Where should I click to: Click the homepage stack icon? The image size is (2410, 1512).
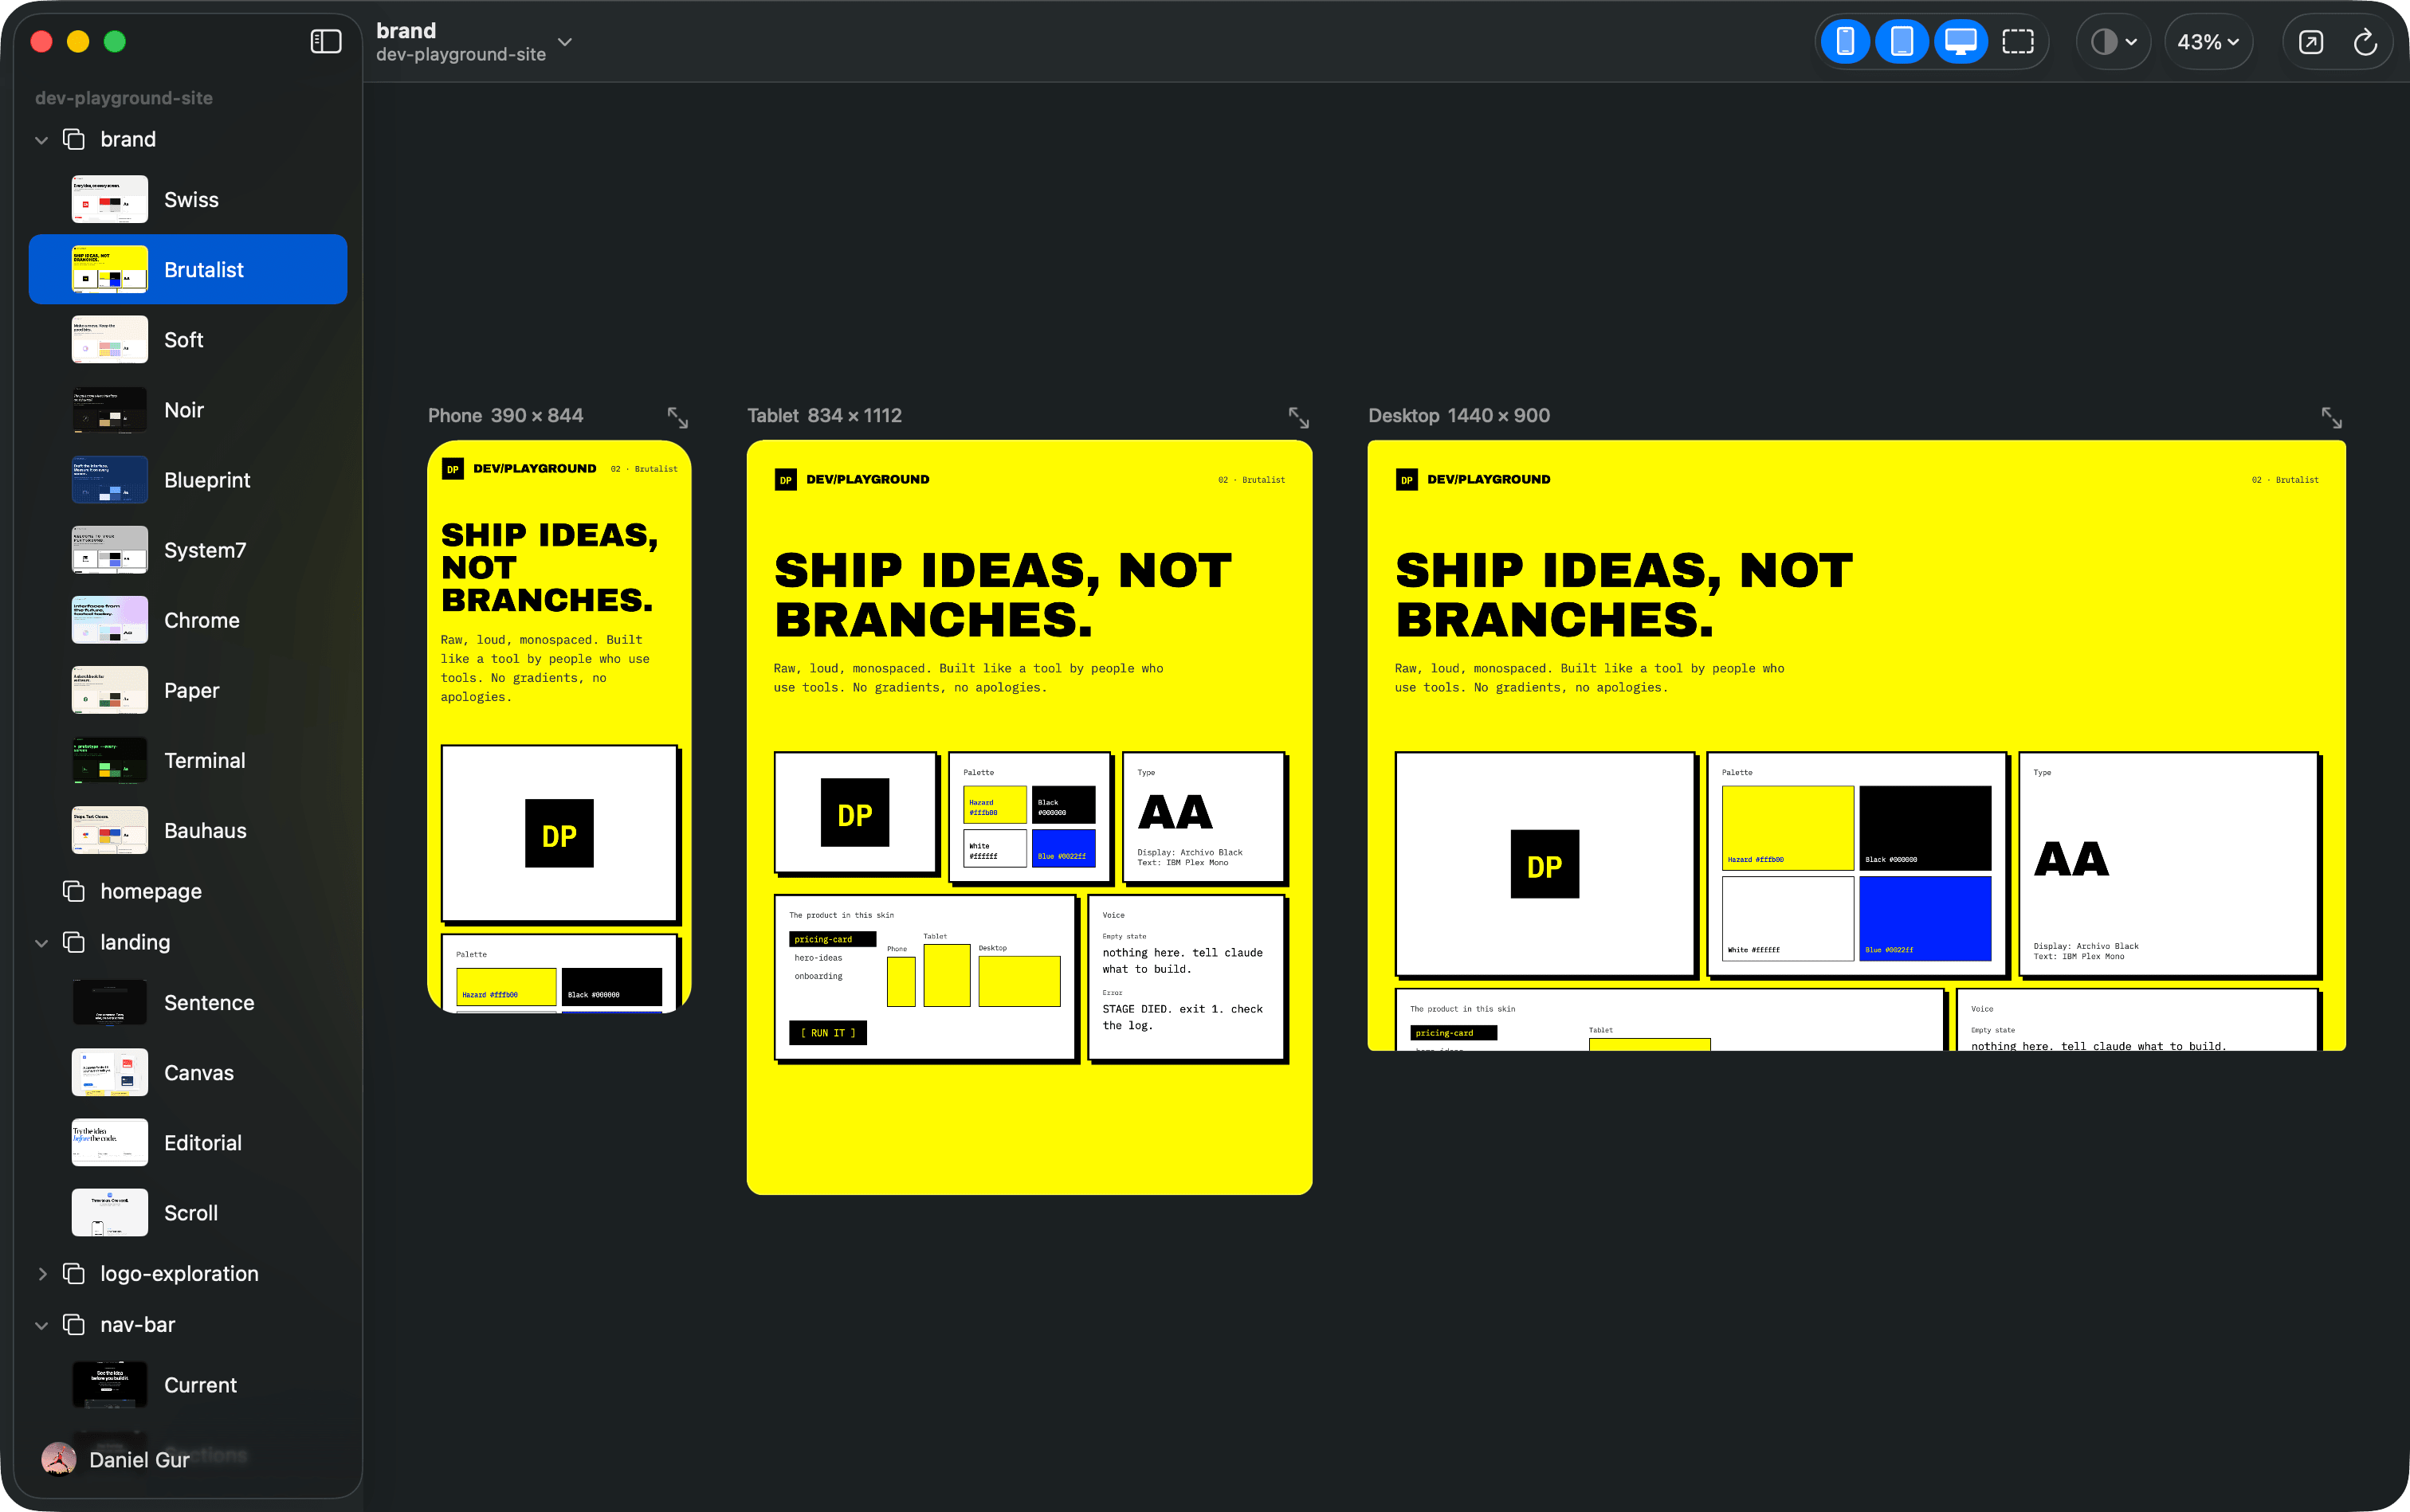74,891
